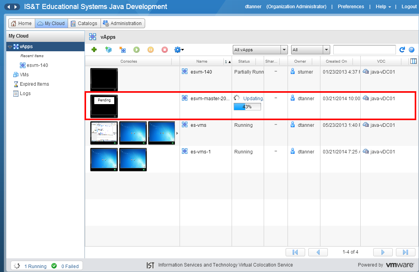Click the refresh icon beside search box
The width and height of the screenshot is (419, 272).
(402, 50)
